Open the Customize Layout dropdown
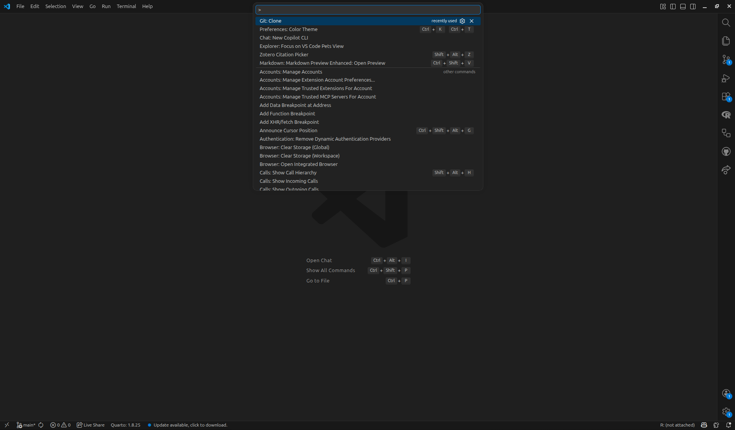735x430 pixels. [663, 7]
